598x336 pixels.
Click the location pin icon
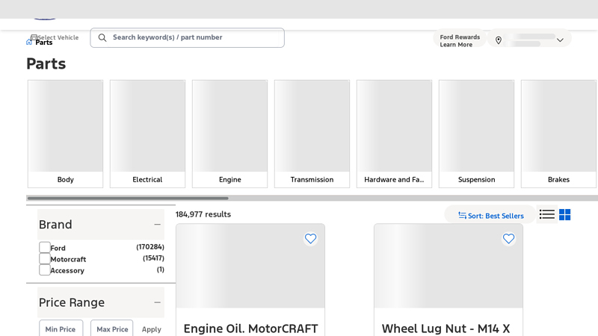point(499,40)
